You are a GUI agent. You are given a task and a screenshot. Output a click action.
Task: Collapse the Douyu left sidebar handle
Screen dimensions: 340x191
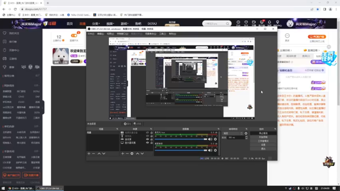click(x=43, y=107)
